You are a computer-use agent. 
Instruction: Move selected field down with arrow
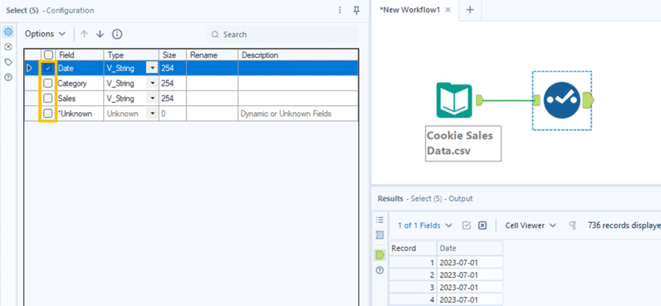[99, 34]
